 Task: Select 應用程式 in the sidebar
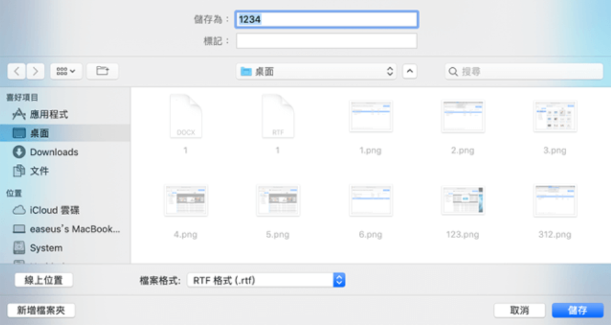tap(49, 115)
